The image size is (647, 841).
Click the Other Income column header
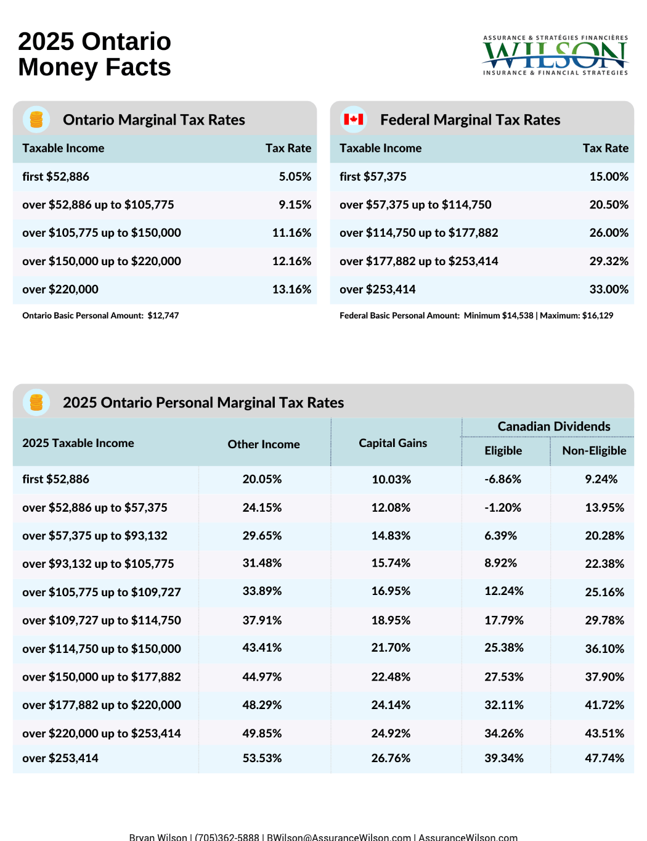(264, 445)
